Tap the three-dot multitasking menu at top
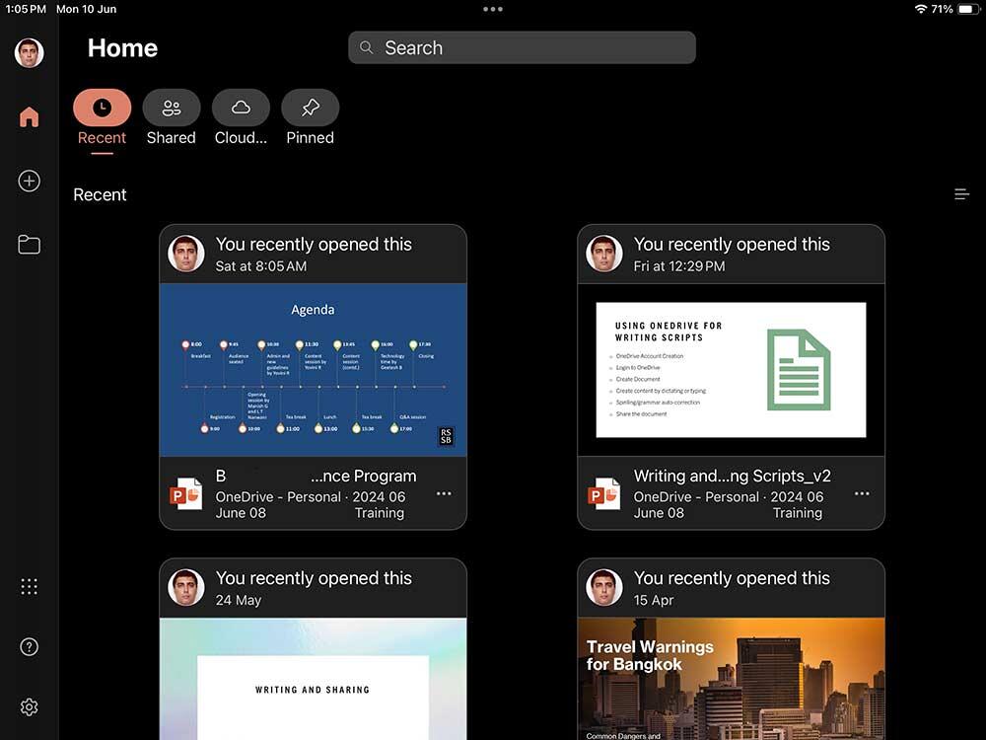 click(x=492, y=10)
